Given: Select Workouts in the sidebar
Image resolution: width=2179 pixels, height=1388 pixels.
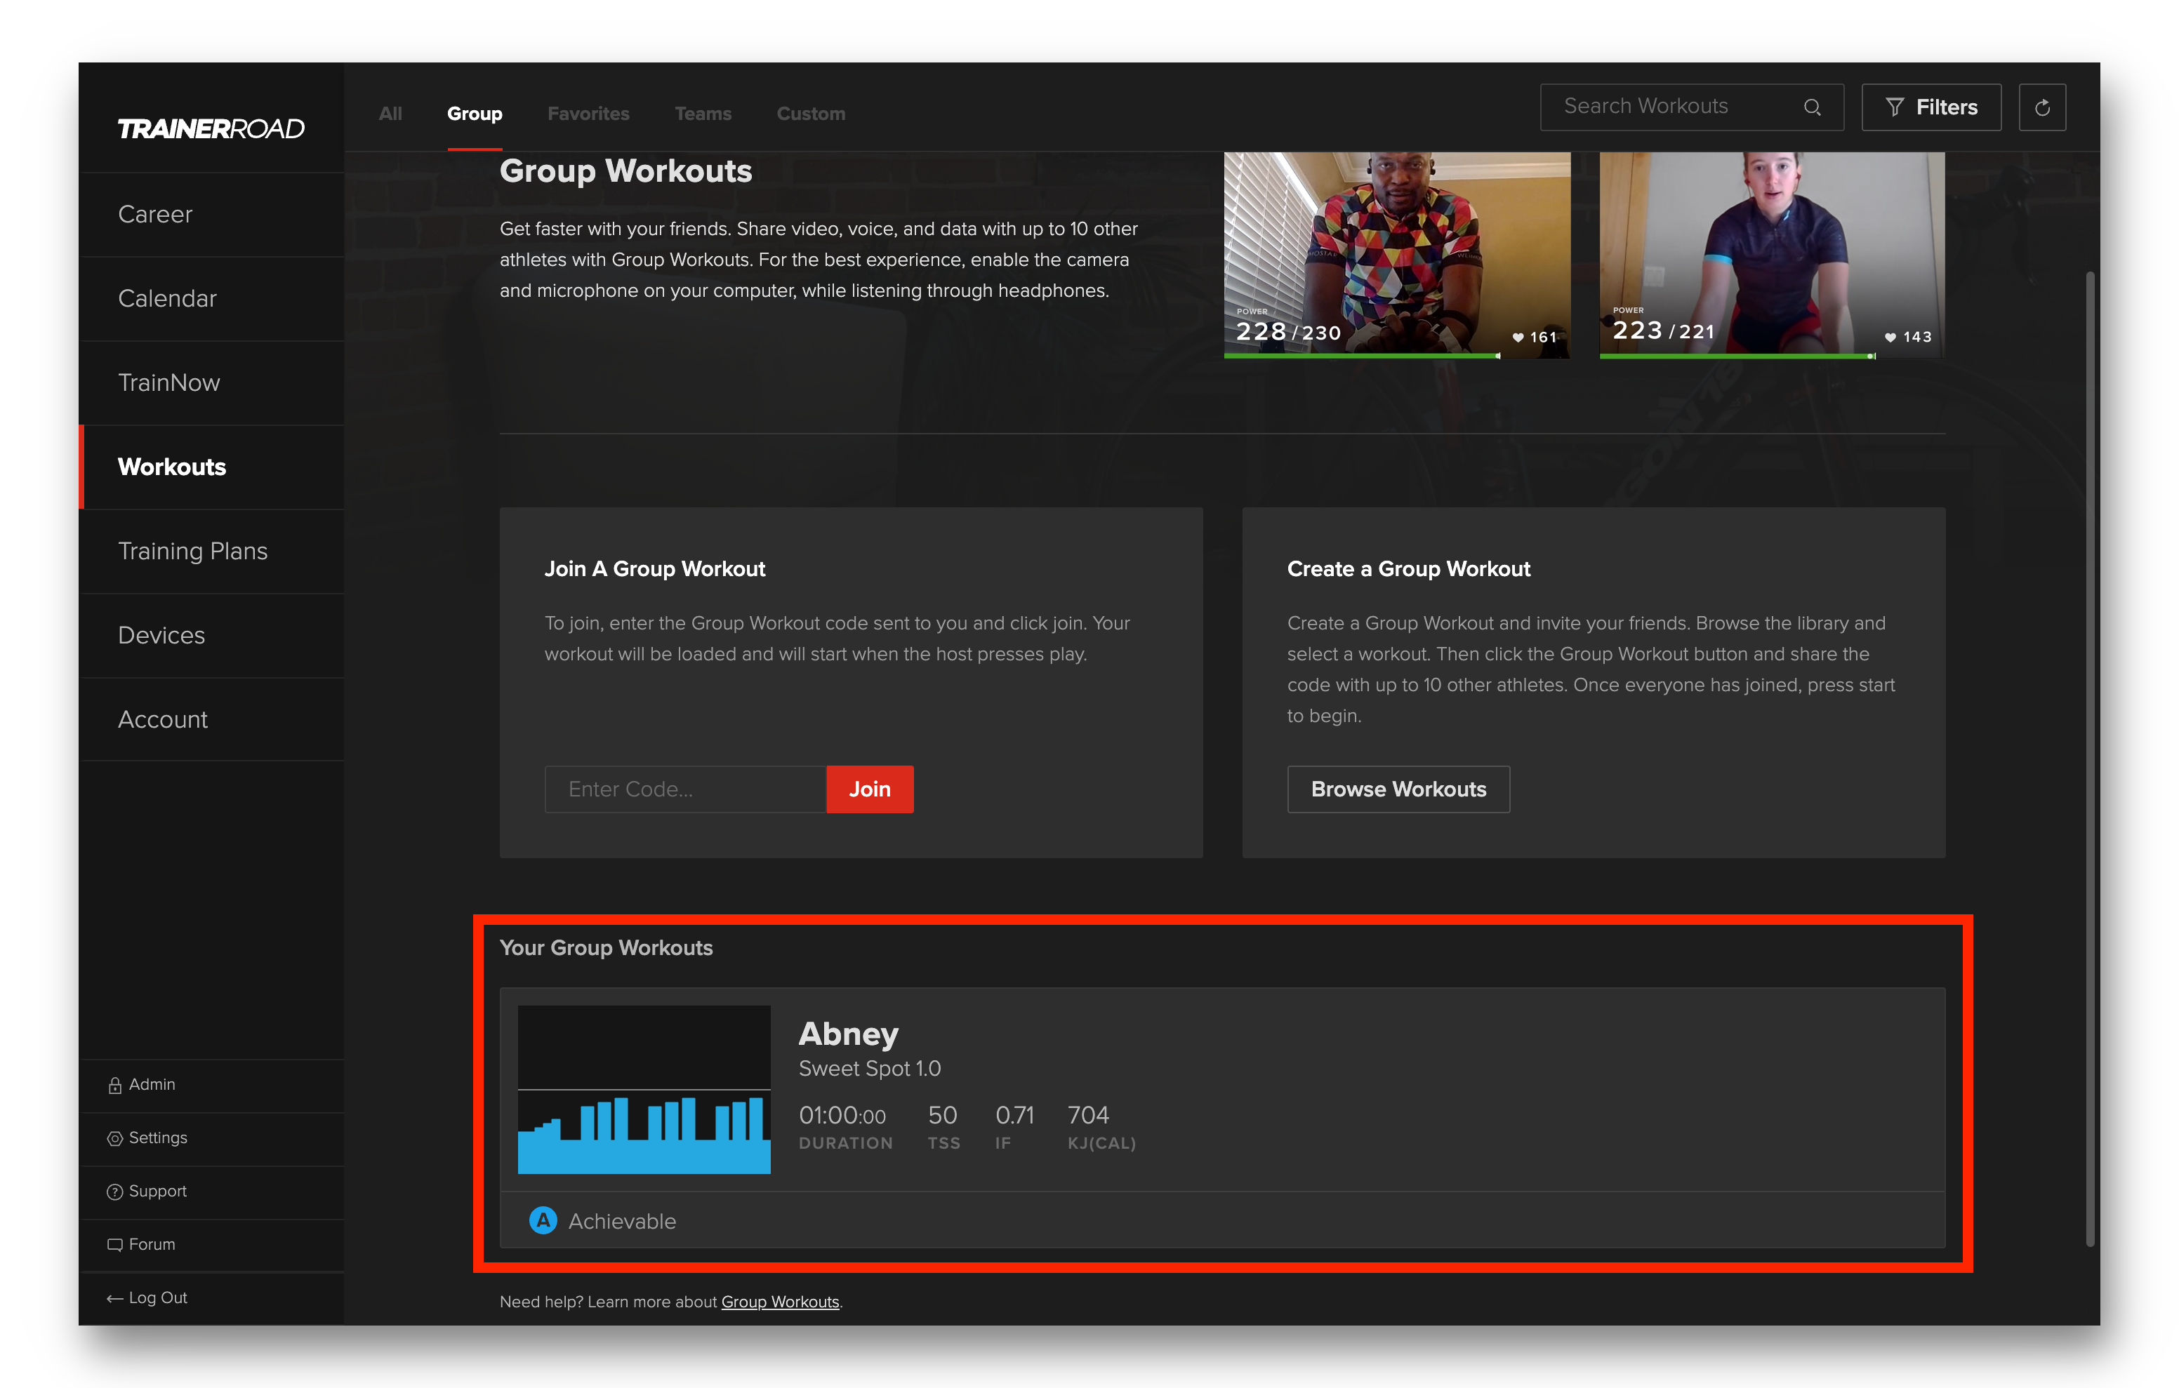Looking at the screenshot, I should 212,467.
